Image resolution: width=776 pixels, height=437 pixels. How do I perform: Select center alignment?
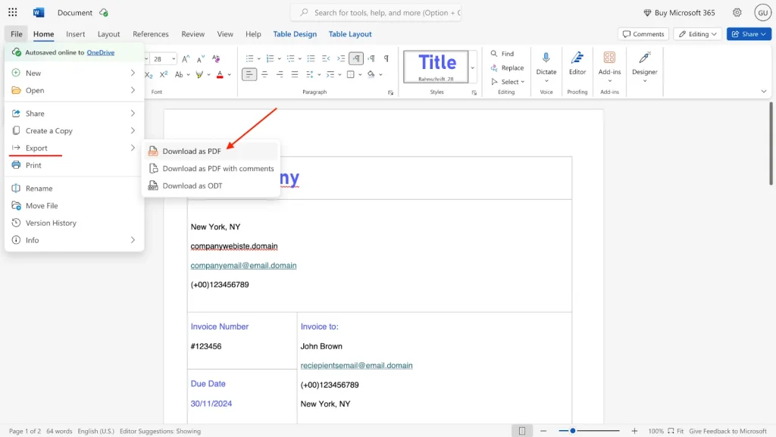coord(264,74)
